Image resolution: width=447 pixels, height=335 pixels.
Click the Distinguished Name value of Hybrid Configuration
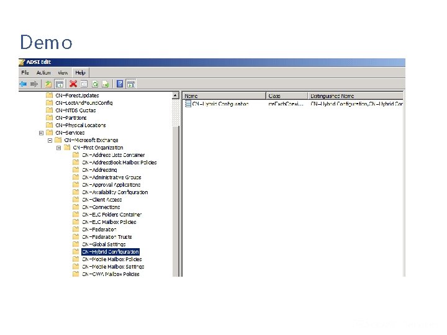pyautogui.click(x=356, y=104)
